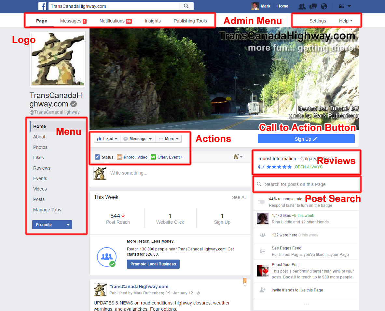Screen dimensions: 385x311
Task: Open the Insights tab
Action: click(x=153, y=21)
